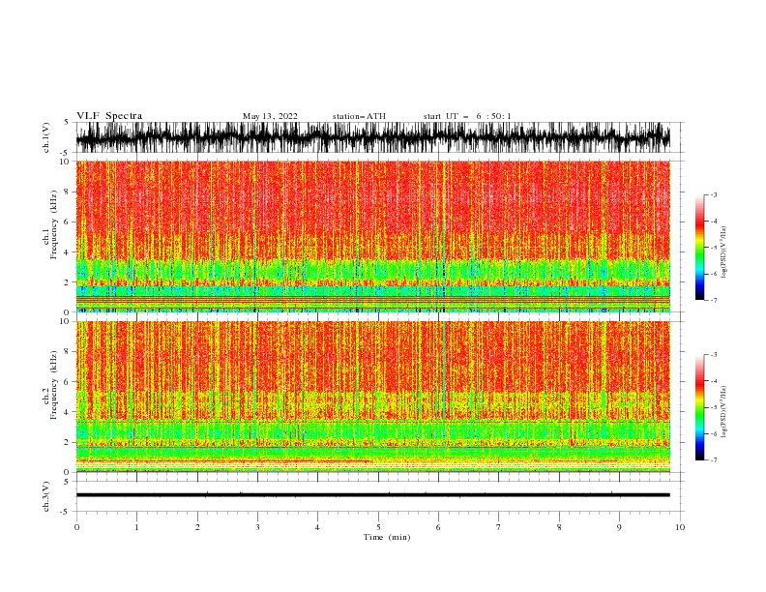Click the 'Time (min)' axis label
The image size is (766, 592).
[387, 537]
